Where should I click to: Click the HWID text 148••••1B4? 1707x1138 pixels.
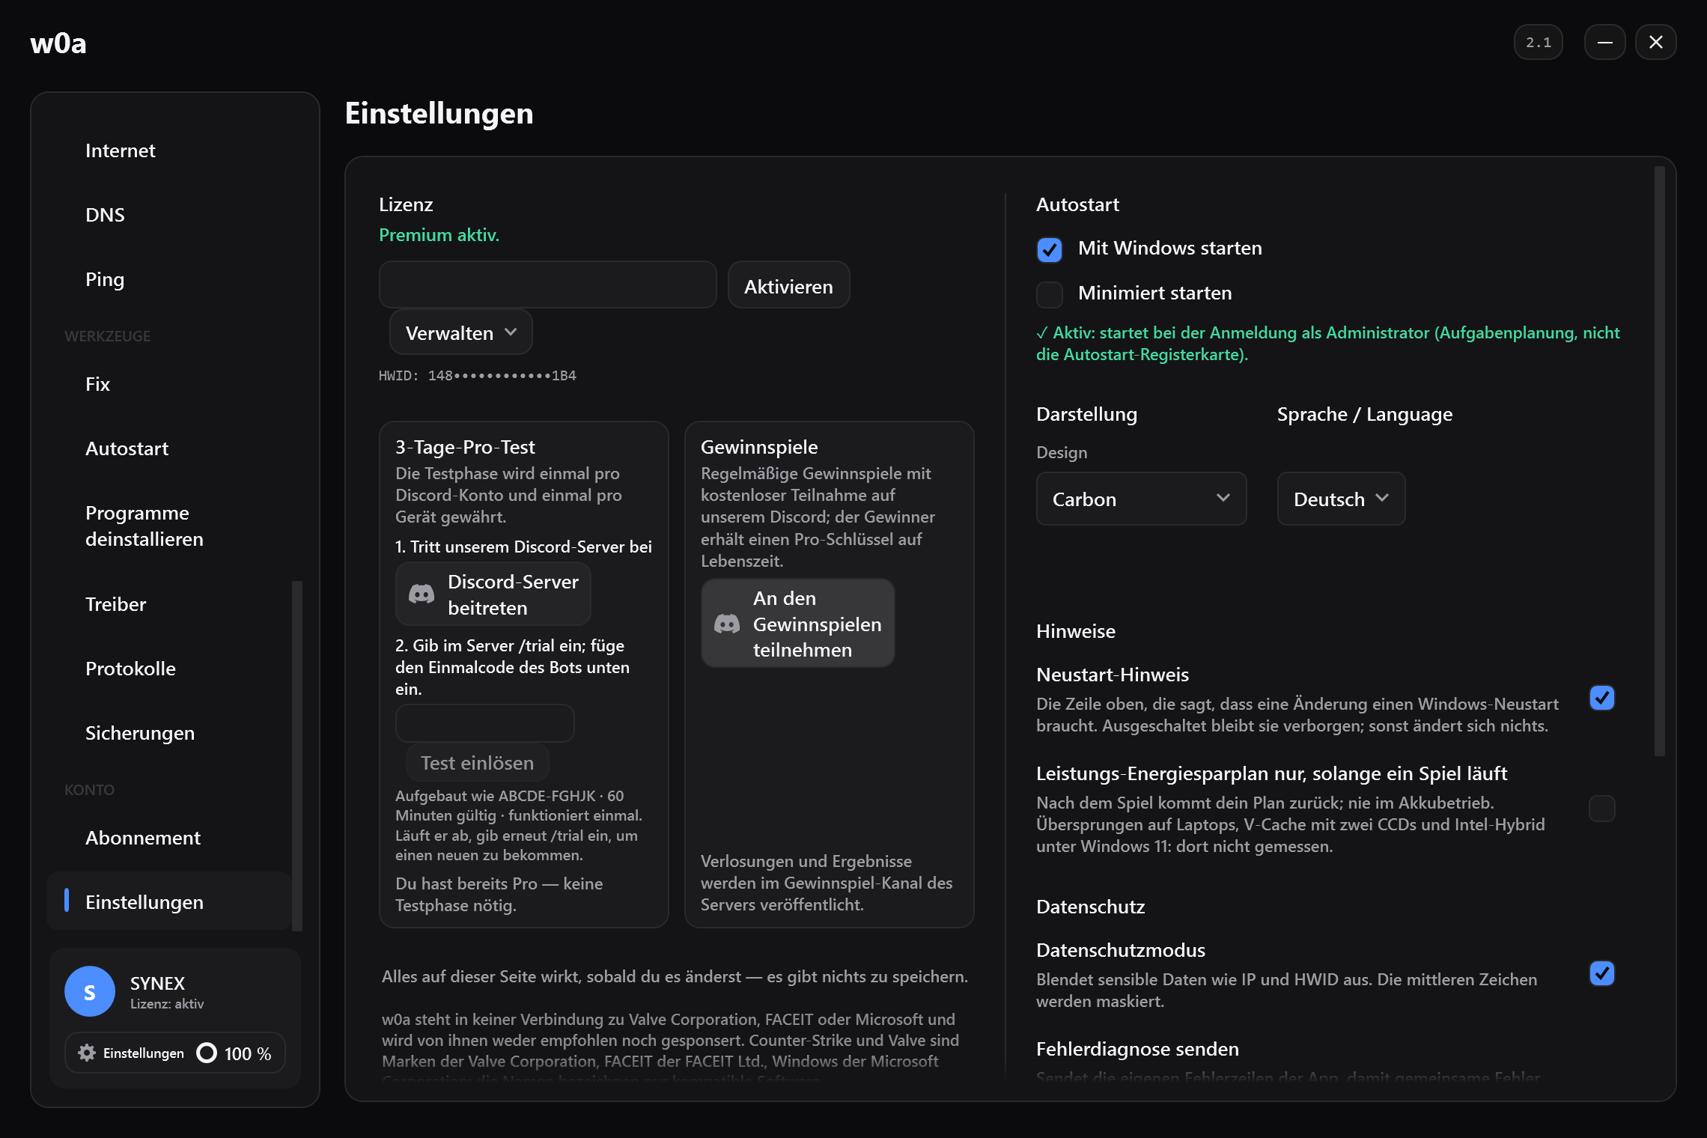tap(478, 376)
